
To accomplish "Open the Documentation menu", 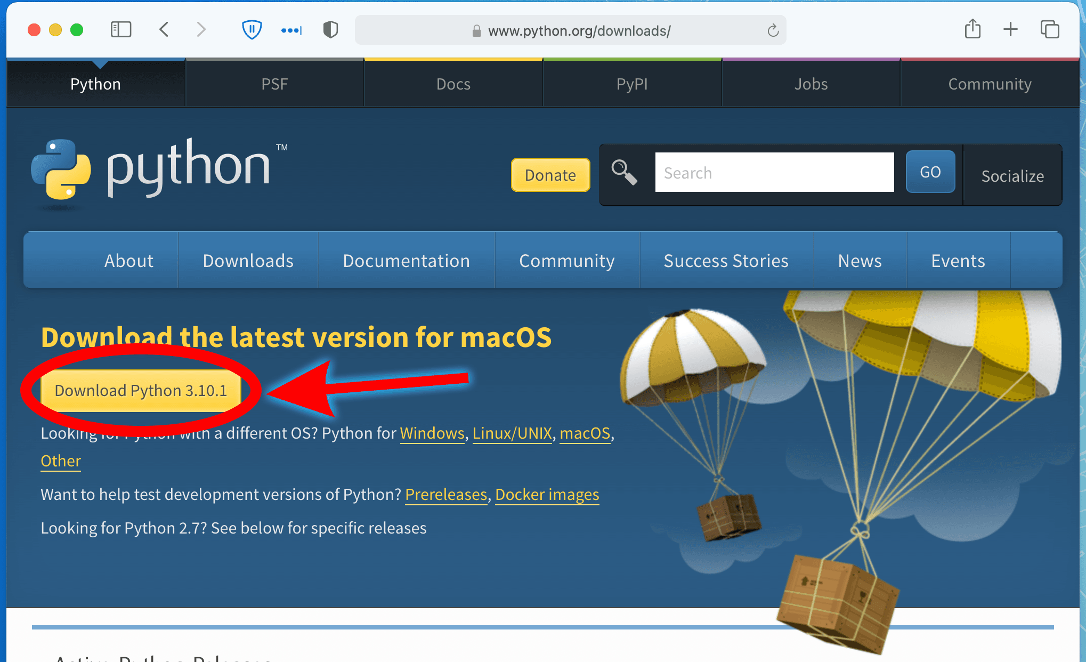I will coord(407,261).
